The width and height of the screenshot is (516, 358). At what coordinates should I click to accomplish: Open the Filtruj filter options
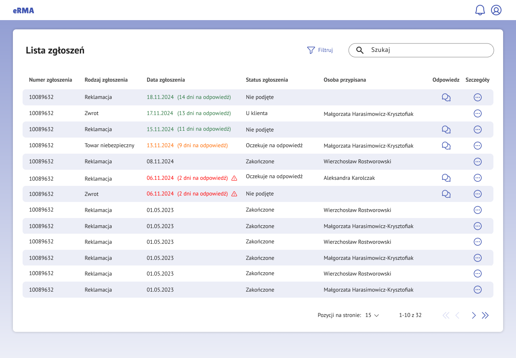coord(320,50)
